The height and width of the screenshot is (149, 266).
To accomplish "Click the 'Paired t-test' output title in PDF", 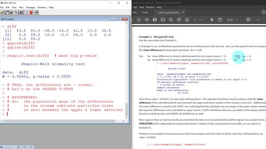I will (x=177, y=69).
